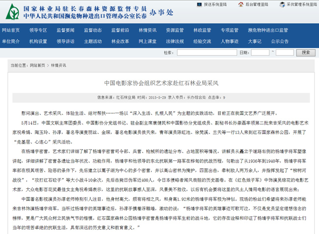This screenshot has width=319, height=234.
Task: Open the 领导专区 menu item
Action: 38,30
